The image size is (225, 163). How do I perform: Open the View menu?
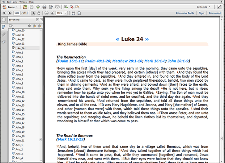[x=15, y=2]
